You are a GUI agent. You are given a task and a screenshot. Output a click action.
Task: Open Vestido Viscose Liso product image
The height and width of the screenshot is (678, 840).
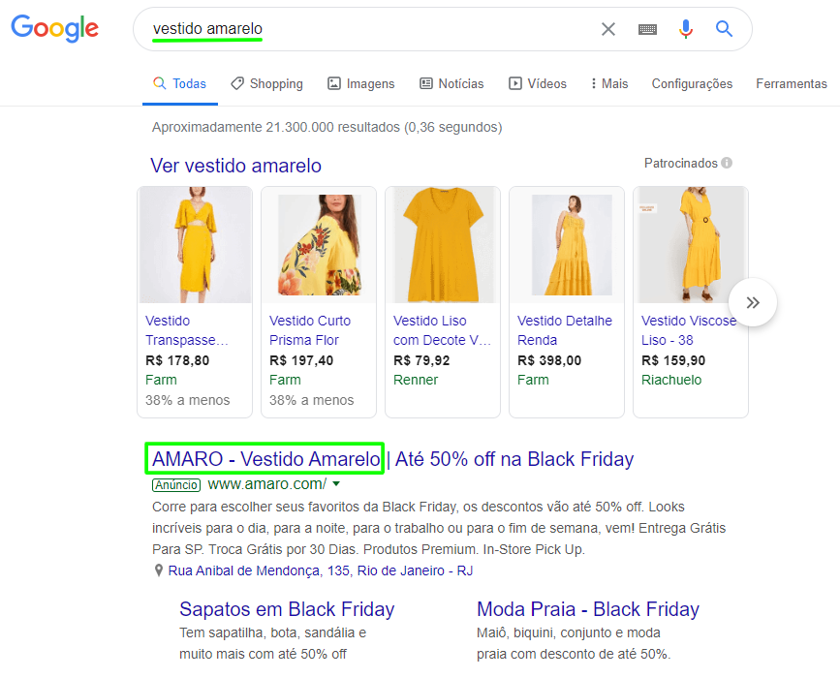pos(691,245)
